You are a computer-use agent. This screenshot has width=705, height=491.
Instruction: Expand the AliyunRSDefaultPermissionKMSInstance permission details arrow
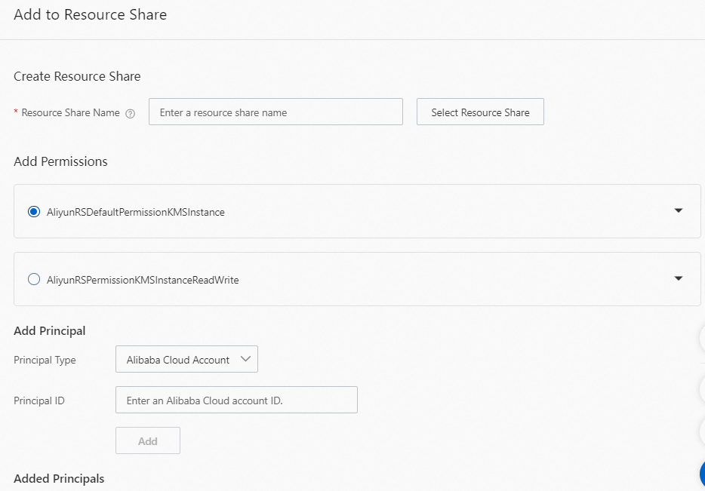pos(678,210)
